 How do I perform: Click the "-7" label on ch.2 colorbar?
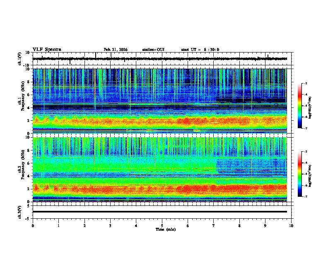pyautogui.click(x=306, y=196)
